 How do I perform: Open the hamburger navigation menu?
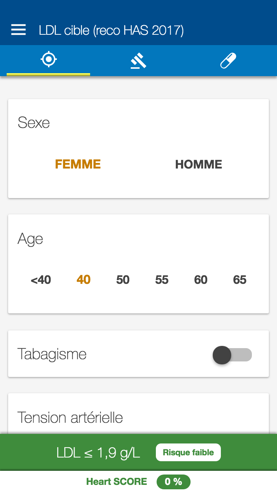(x=18, y=30)
